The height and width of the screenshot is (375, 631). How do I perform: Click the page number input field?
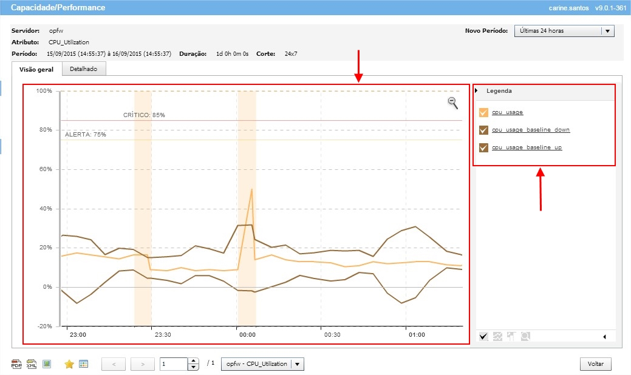click(x=174, y=364)
